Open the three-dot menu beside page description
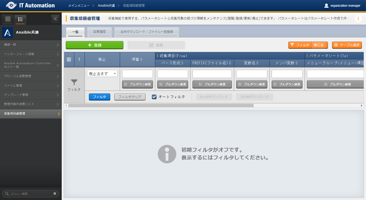 tap(358, 19)
